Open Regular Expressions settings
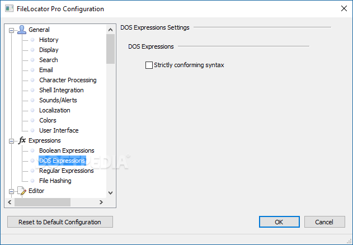This screenshot has width=353, height=245. (x=66, y=171)
